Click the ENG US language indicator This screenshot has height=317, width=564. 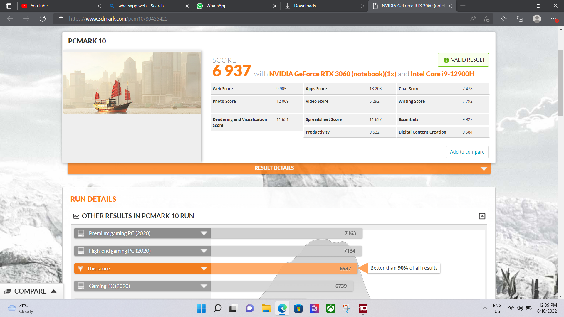497,308
